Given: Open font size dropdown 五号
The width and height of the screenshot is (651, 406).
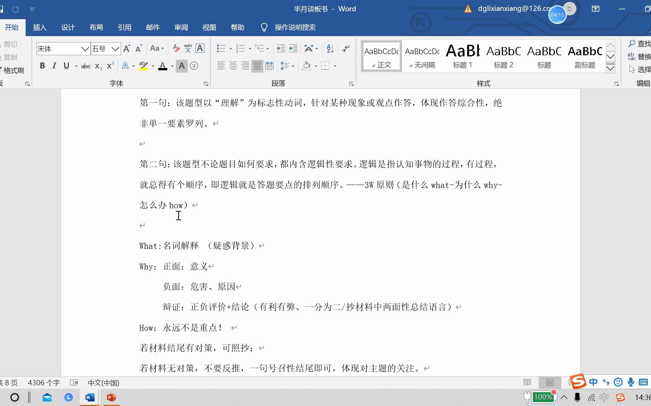Looking at the screenshot, I should pyautogui.click(x=115, y=49).
